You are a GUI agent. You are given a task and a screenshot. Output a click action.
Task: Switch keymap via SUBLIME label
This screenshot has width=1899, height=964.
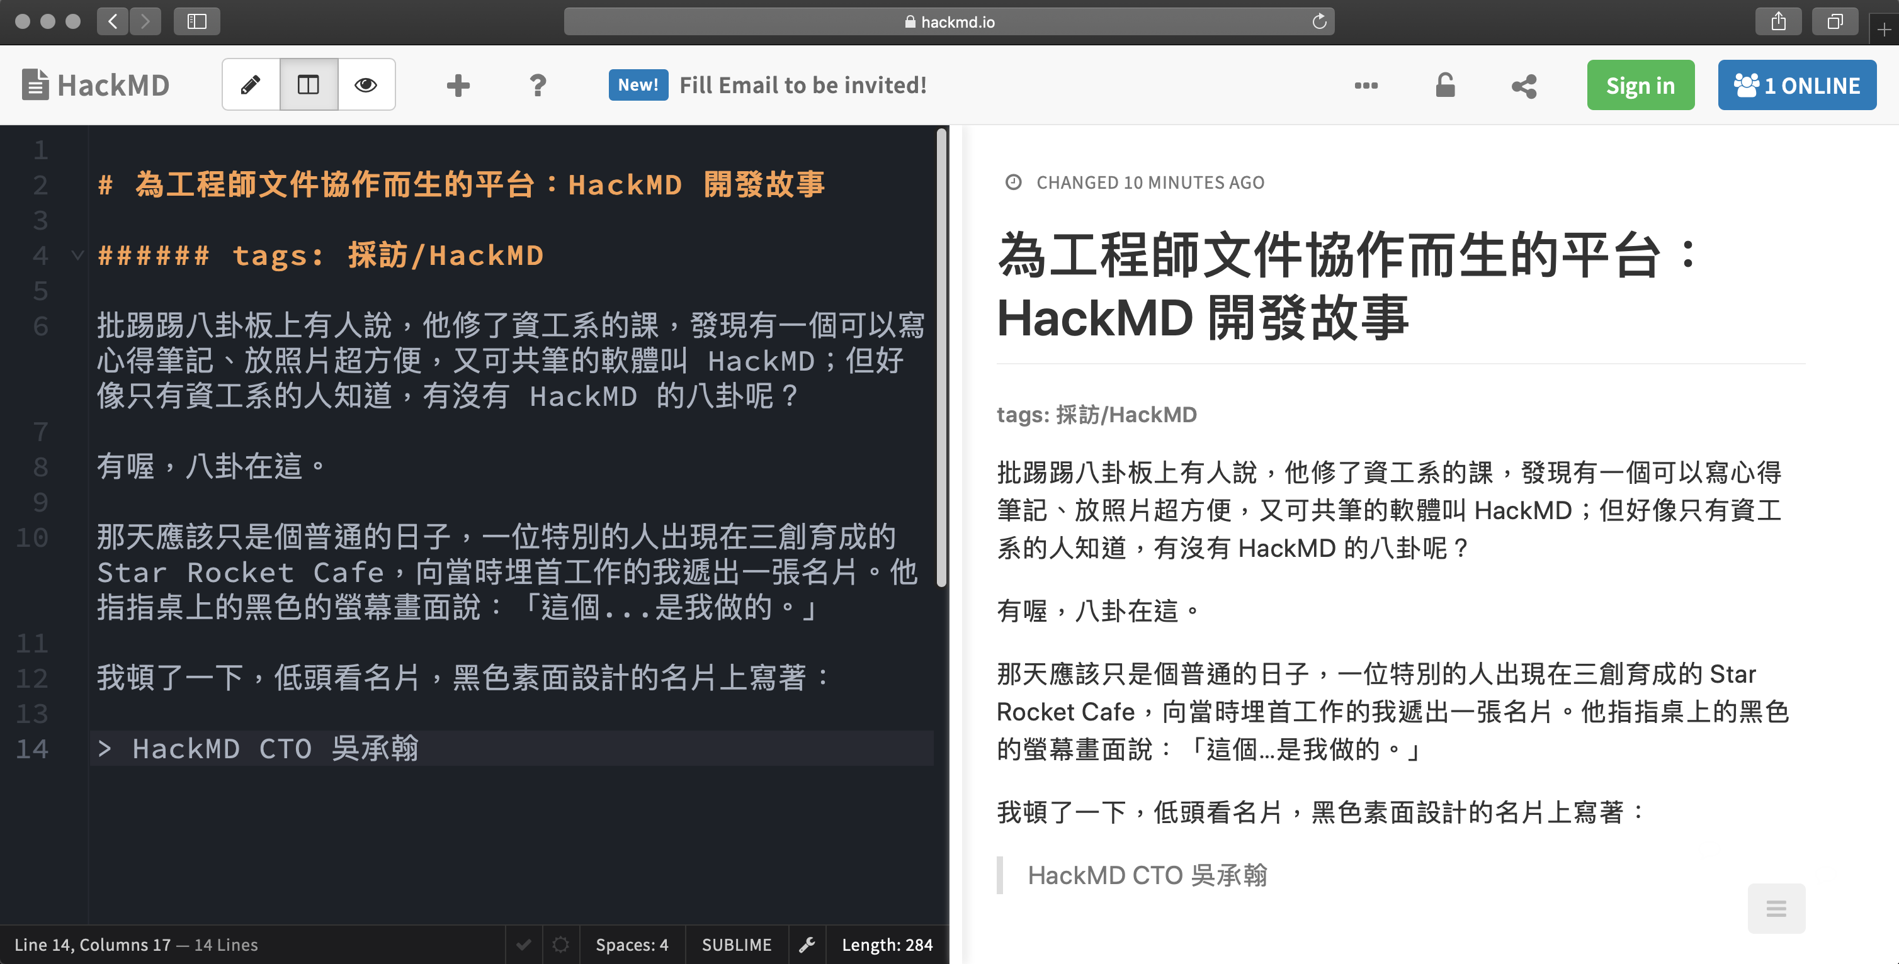(x=737, y=944)
